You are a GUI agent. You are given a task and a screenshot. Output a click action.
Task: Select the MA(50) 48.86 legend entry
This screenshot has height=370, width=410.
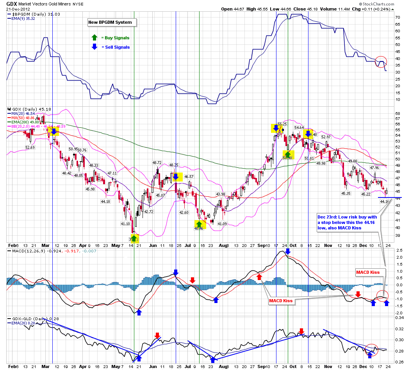(21, 118)
